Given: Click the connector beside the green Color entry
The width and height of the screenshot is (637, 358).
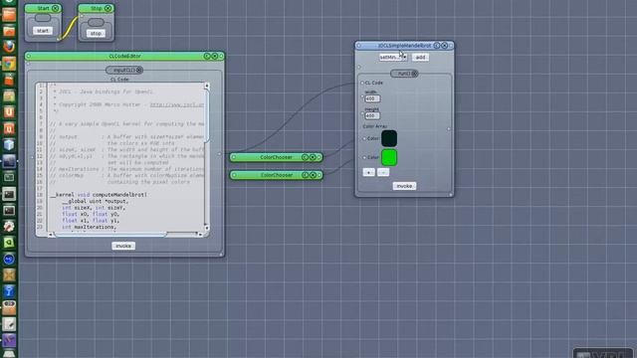Looking at the screenshot, I should tap(364, 157).
